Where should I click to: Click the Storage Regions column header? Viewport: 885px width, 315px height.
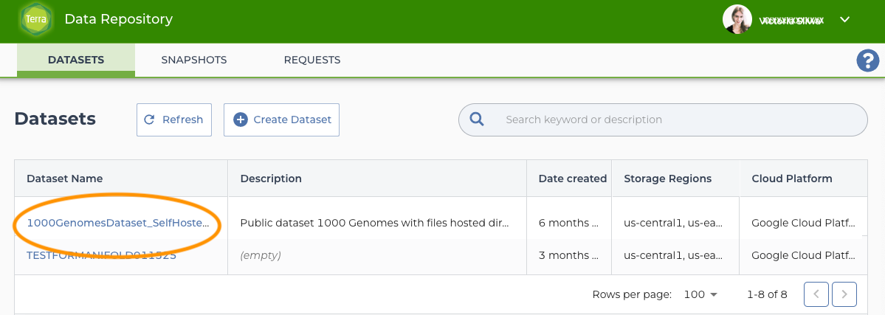667,179
